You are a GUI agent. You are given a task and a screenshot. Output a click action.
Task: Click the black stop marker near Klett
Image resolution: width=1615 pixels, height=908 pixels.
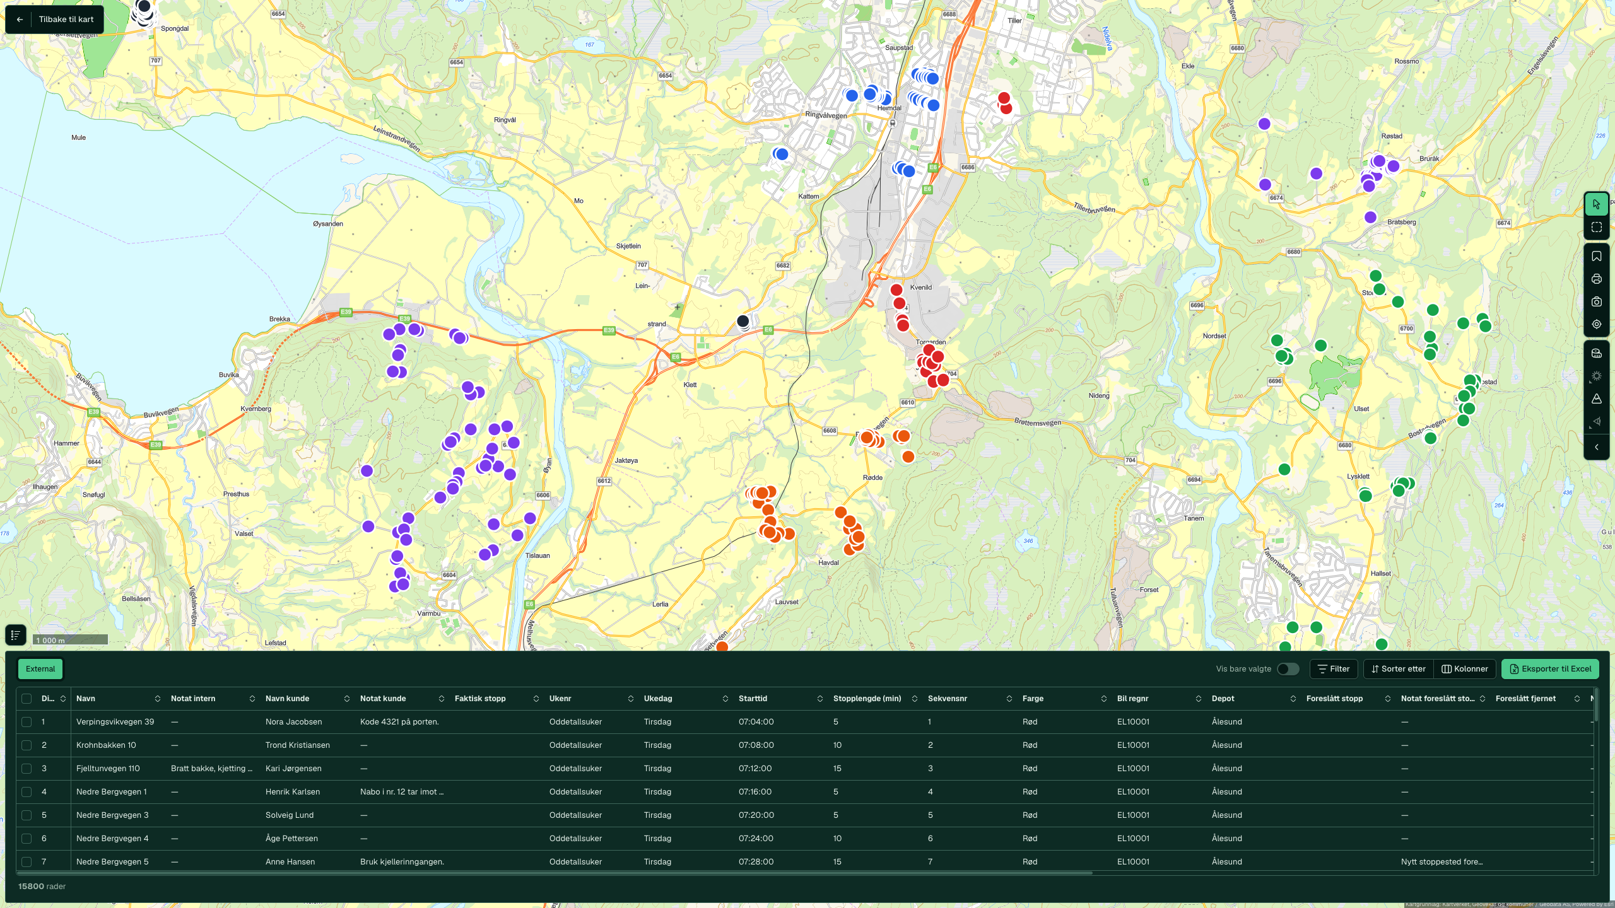(x=743, y=322)
